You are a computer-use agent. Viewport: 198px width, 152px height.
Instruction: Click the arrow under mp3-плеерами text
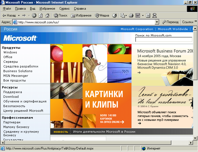pyautogui.click(x=139, y=123)
